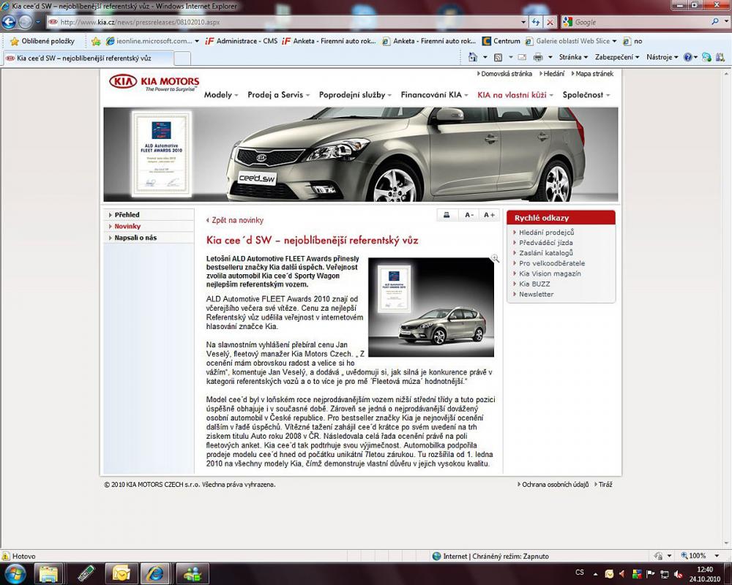Open the Windows Start button
732x585 pixels.
point(15,573)
